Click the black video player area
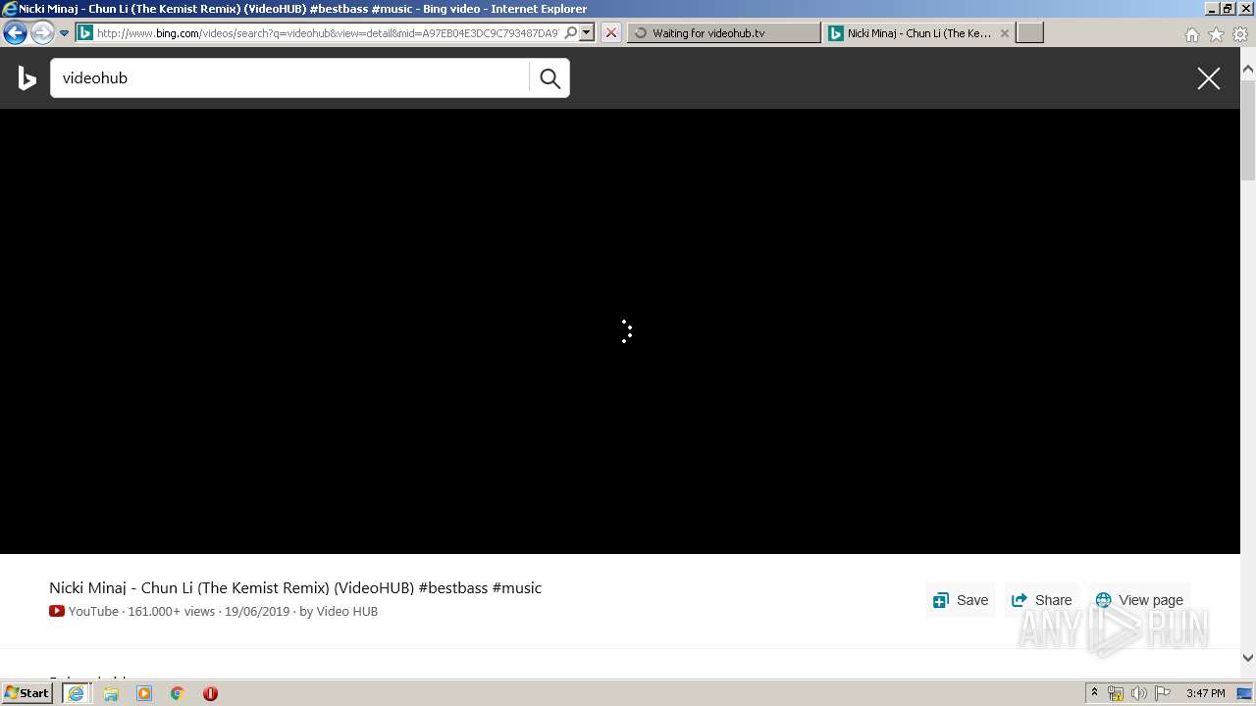The width and height of the screenshot is (1256, 706). click(620, 331)
